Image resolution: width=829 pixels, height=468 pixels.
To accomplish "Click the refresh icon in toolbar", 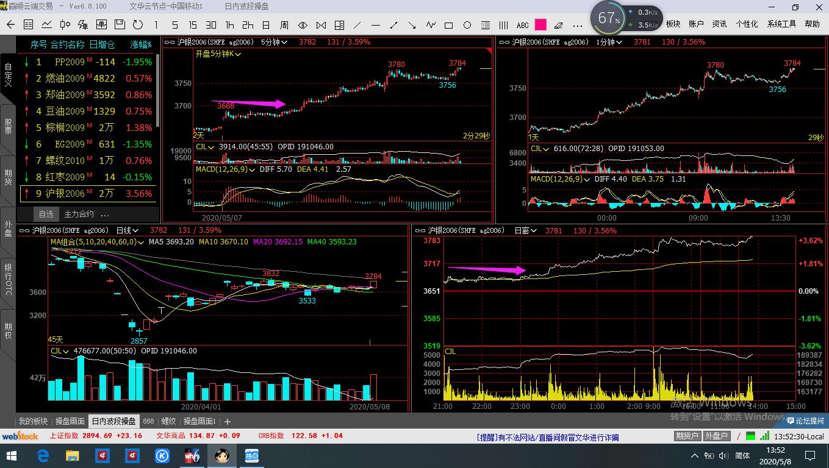I will point(138,25).
